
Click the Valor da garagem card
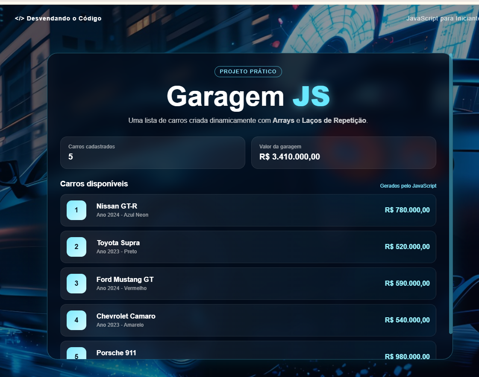tap(344, 153)
